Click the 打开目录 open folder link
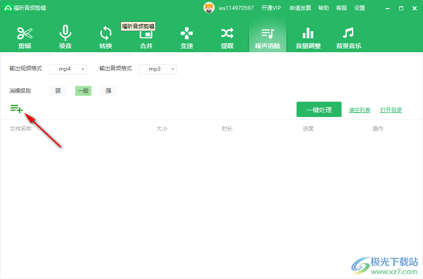This screenshot has height=279, width=423. tap(391, 110)
